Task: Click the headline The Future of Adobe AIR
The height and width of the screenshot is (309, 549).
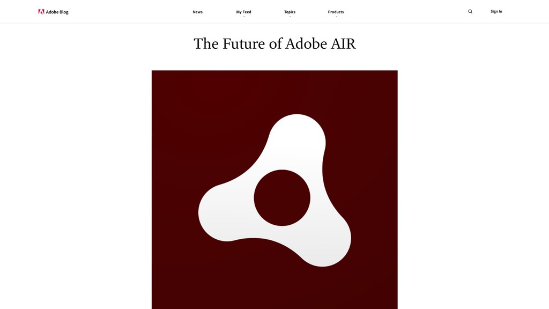Action: coord(274,44)
